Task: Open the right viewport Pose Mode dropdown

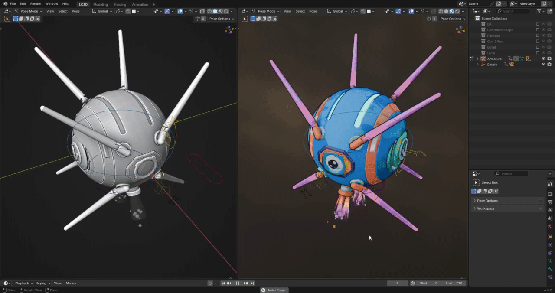Action: pyautogui.click(x=266, y=11)
